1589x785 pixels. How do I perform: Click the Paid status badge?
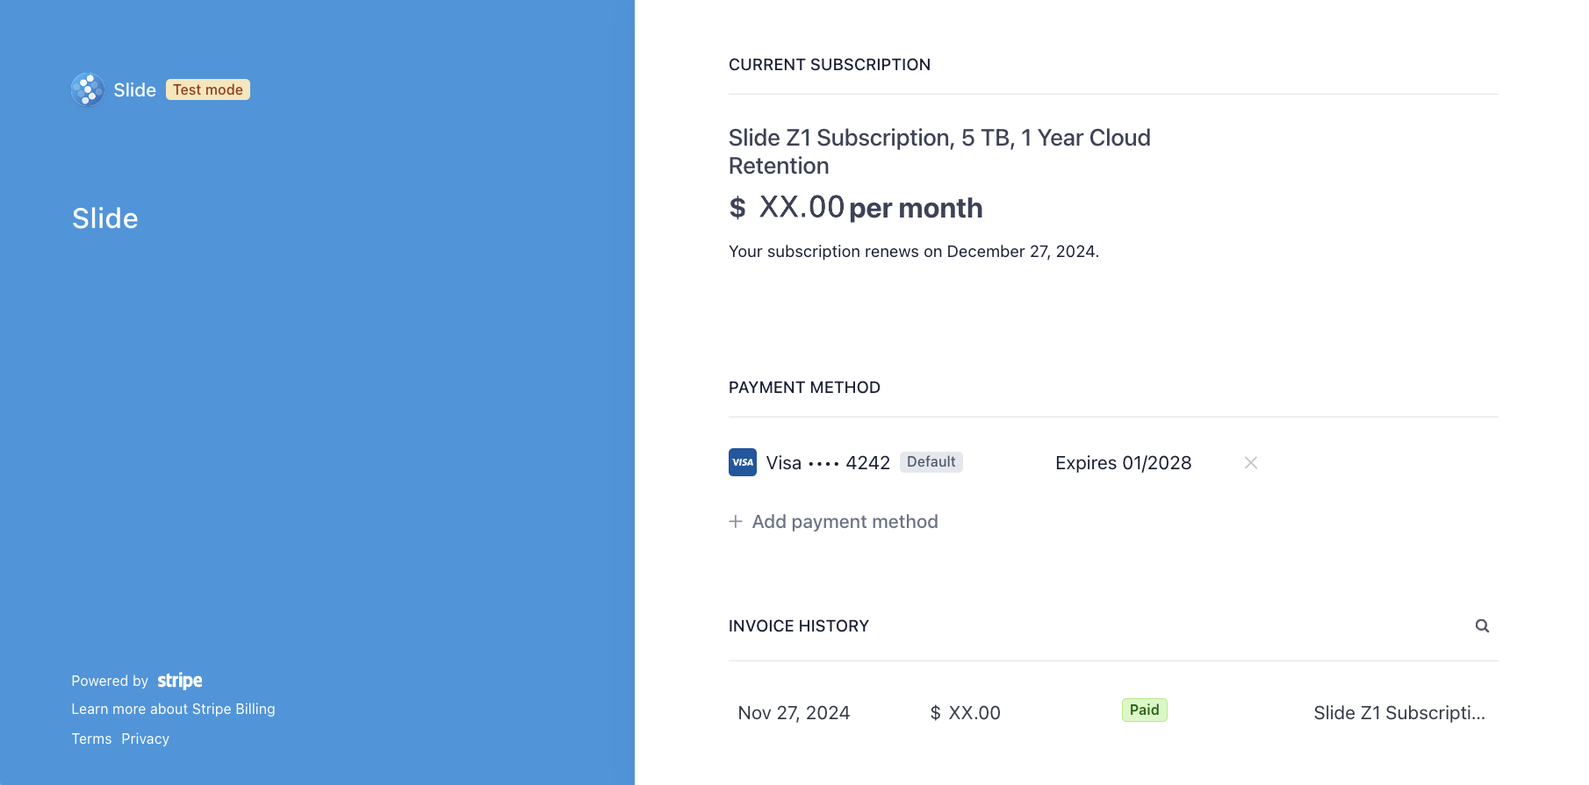[1144, 710]
